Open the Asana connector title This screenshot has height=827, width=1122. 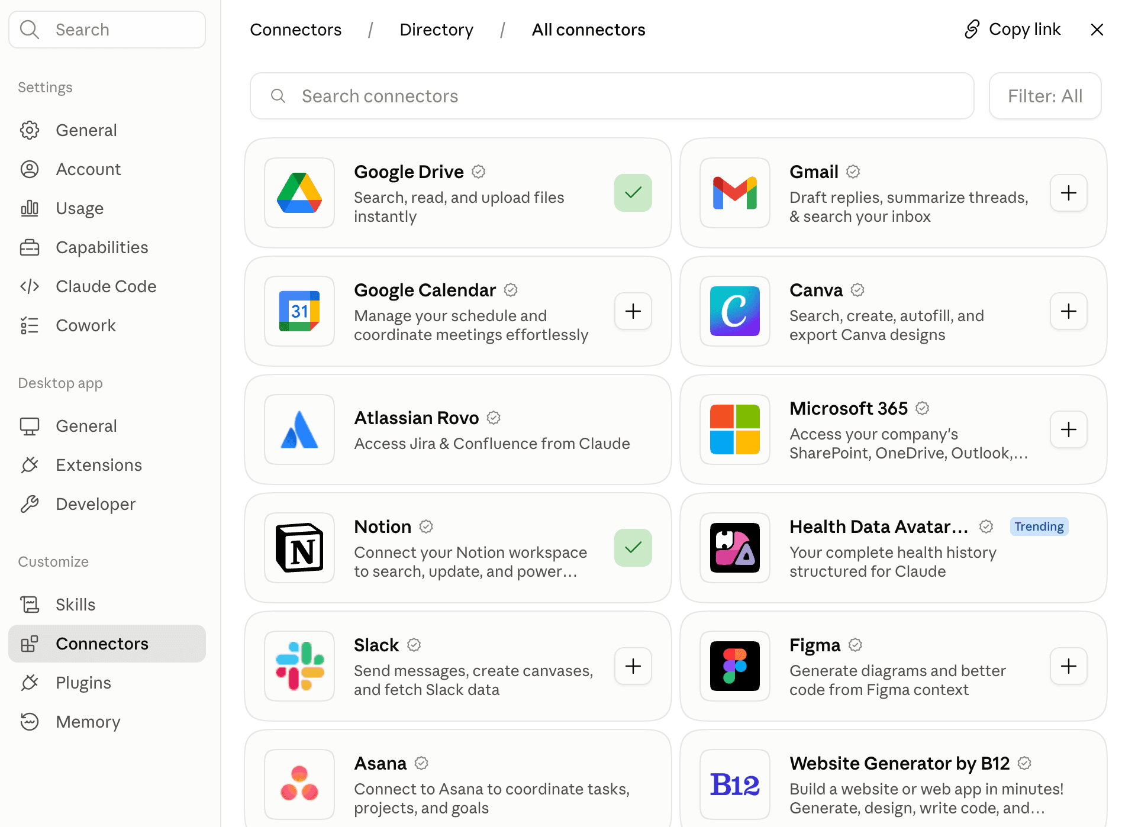pos(380,763)
